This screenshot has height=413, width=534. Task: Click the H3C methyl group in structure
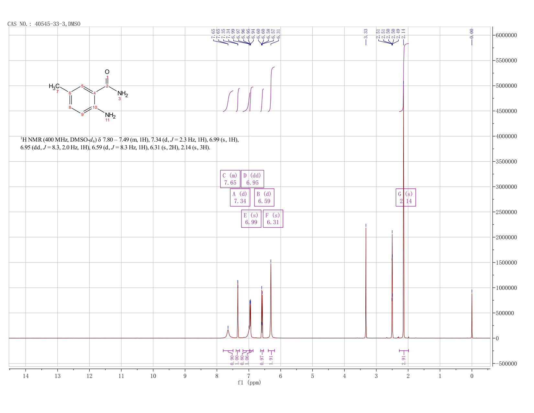tap(54, 86)
